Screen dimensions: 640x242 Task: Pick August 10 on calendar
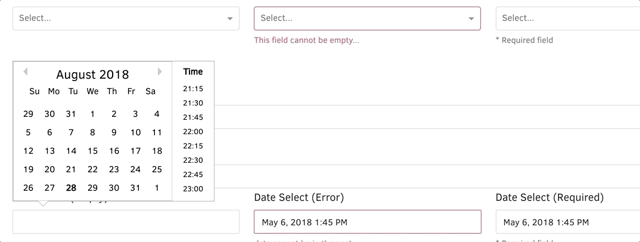(x=136, y=132)
